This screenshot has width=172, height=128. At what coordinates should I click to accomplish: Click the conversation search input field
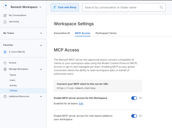[x=124, y=7]
